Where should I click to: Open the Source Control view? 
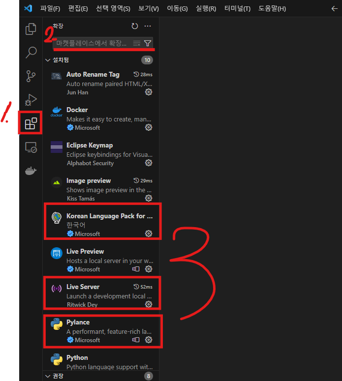(x=31, y=76)
